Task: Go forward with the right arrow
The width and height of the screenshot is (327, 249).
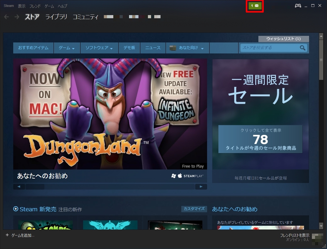Action: tap(17, 17)
